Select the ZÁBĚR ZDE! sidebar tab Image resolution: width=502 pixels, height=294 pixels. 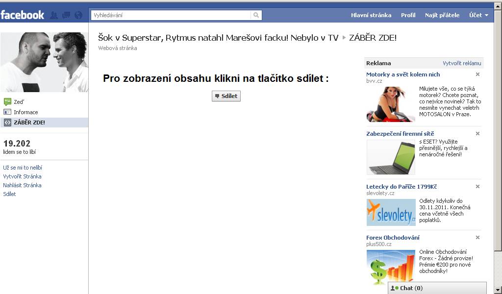pyautogui.click(x=45, y=122)
